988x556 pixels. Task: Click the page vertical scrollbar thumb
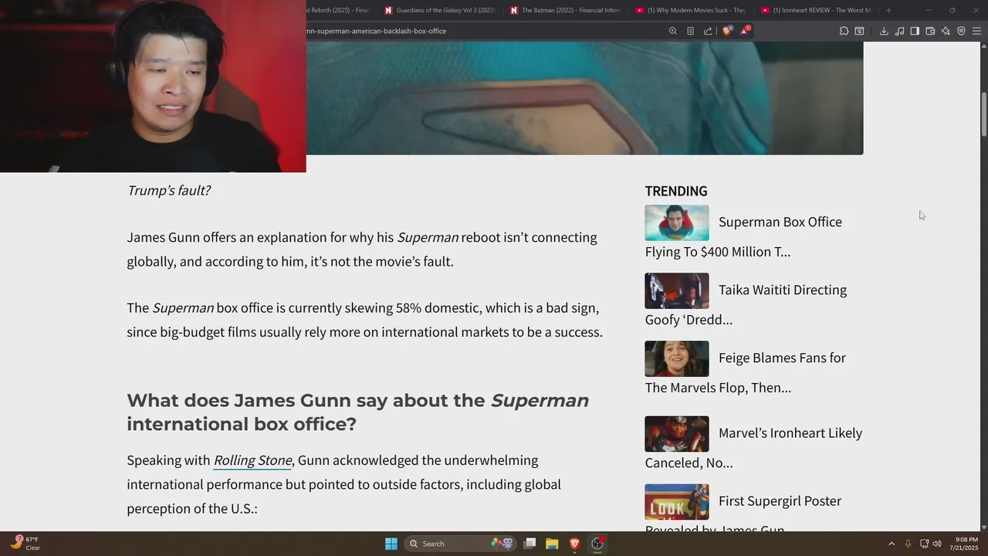[x=983, y=114]
